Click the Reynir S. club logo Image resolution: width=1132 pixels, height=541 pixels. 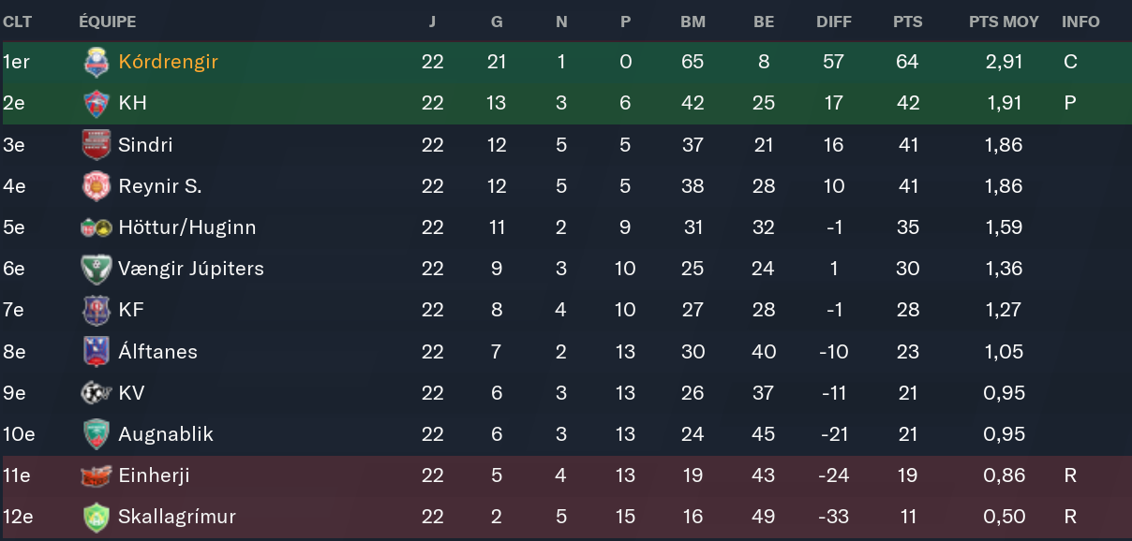(x=97, y=186)
